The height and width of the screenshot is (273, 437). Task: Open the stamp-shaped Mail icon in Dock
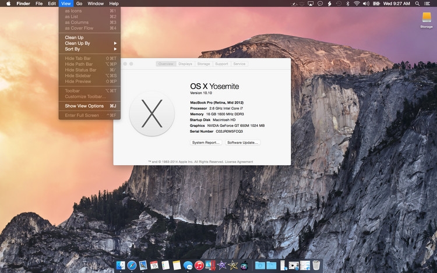(x=143, y=265)
